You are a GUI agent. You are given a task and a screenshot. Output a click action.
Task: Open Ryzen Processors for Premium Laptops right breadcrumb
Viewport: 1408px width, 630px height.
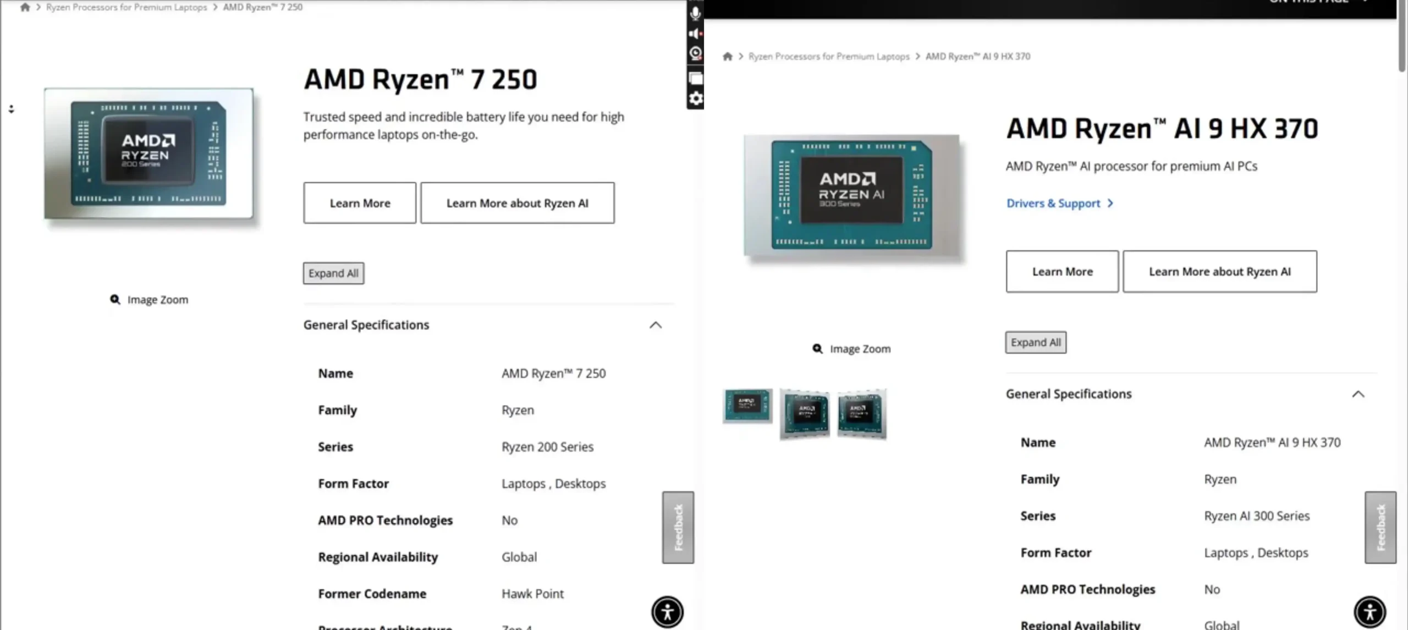[x=829, y=56]
